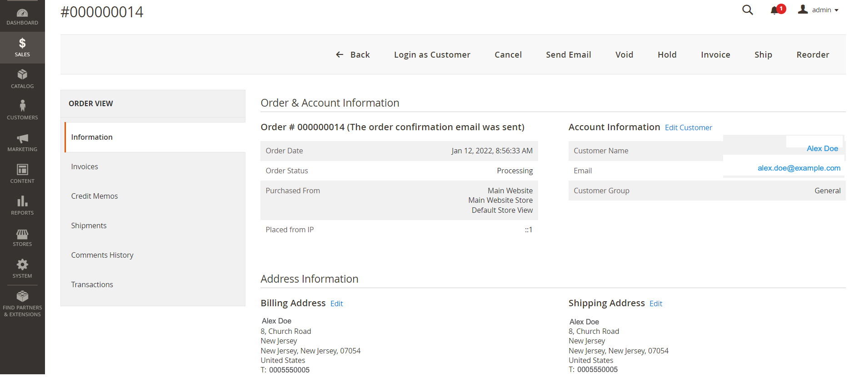Expand the admin account dropdown
Image resolution: width=854 pixels, height=377 pixels.
click(818, 10)
